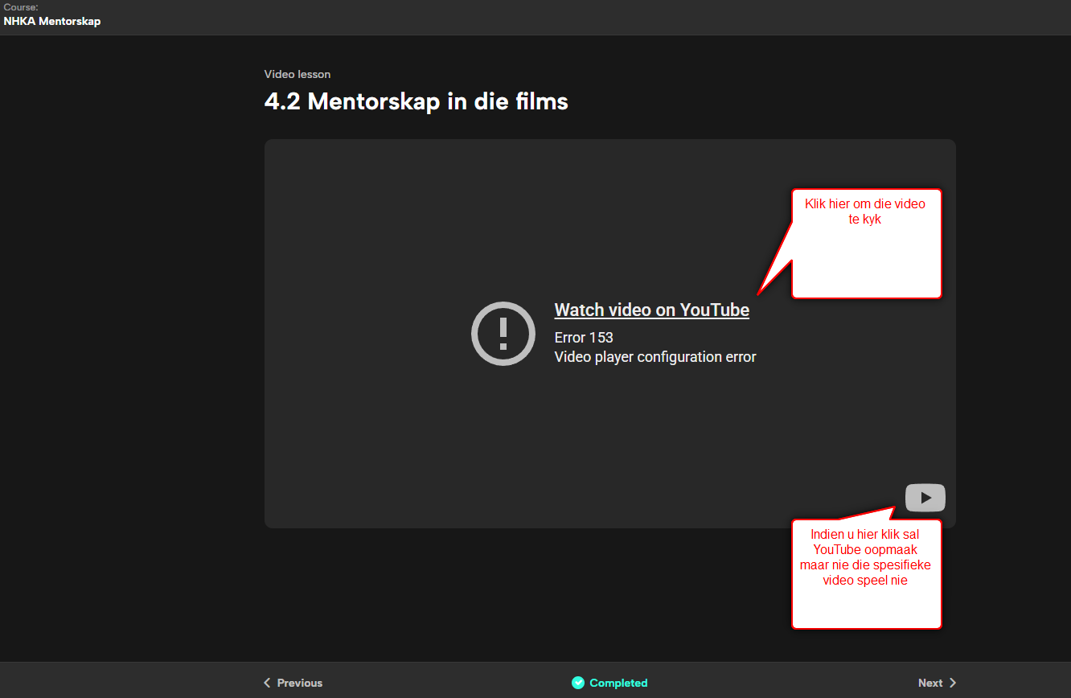Toggle the Completed lesson status
This screenshot has width=1071, height=698.
(618, 683)
